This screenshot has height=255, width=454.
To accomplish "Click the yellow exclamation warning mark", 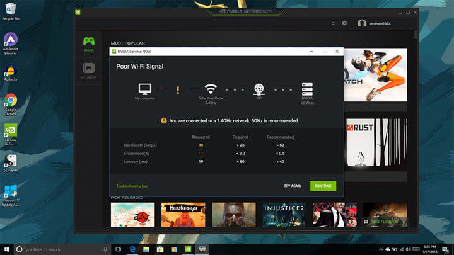I will coord(178,90).
